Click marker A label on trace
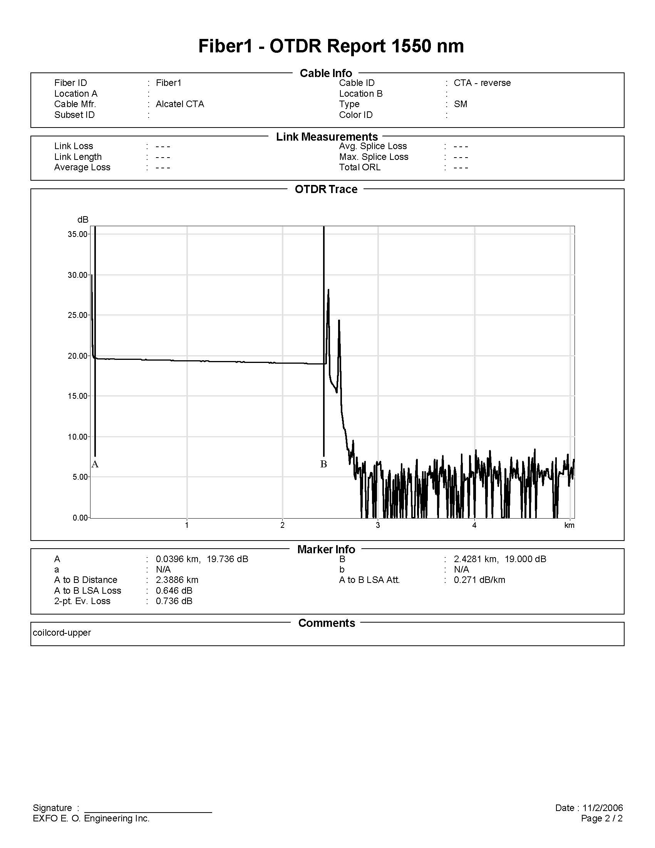The image size is (655, 848). click(95, 464)
